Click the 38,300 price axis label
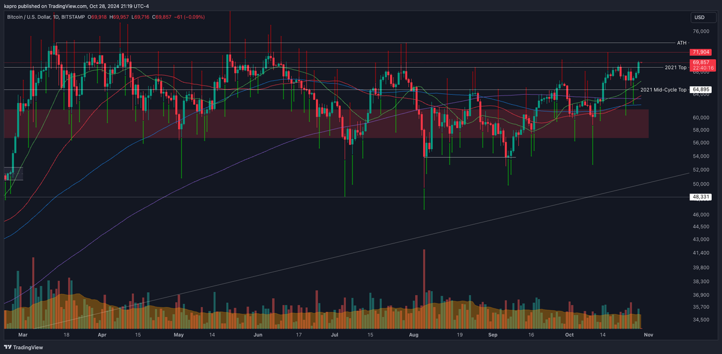This screenshot has width=722, height=354. click(700, 281)
